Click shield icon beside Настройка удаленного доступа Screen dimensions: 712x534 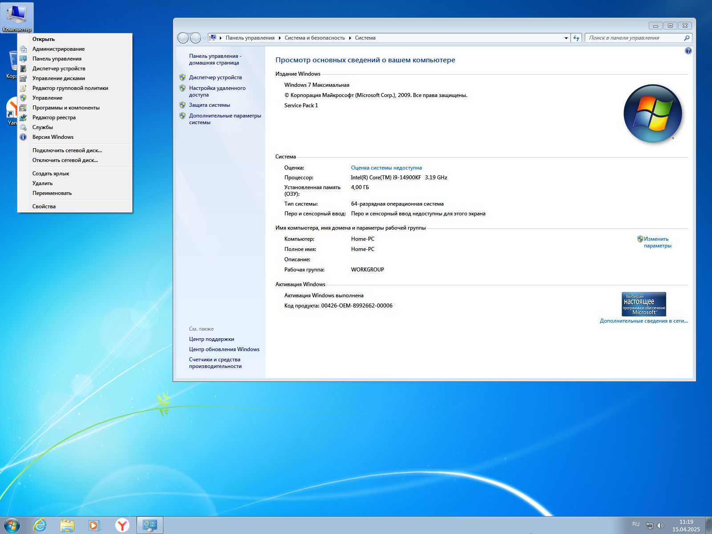[x=182, y=88]
